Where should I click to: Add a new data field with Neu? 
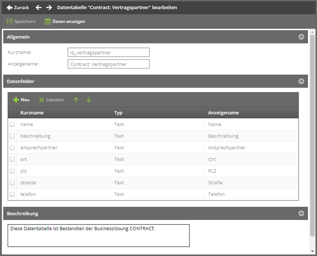21,100
